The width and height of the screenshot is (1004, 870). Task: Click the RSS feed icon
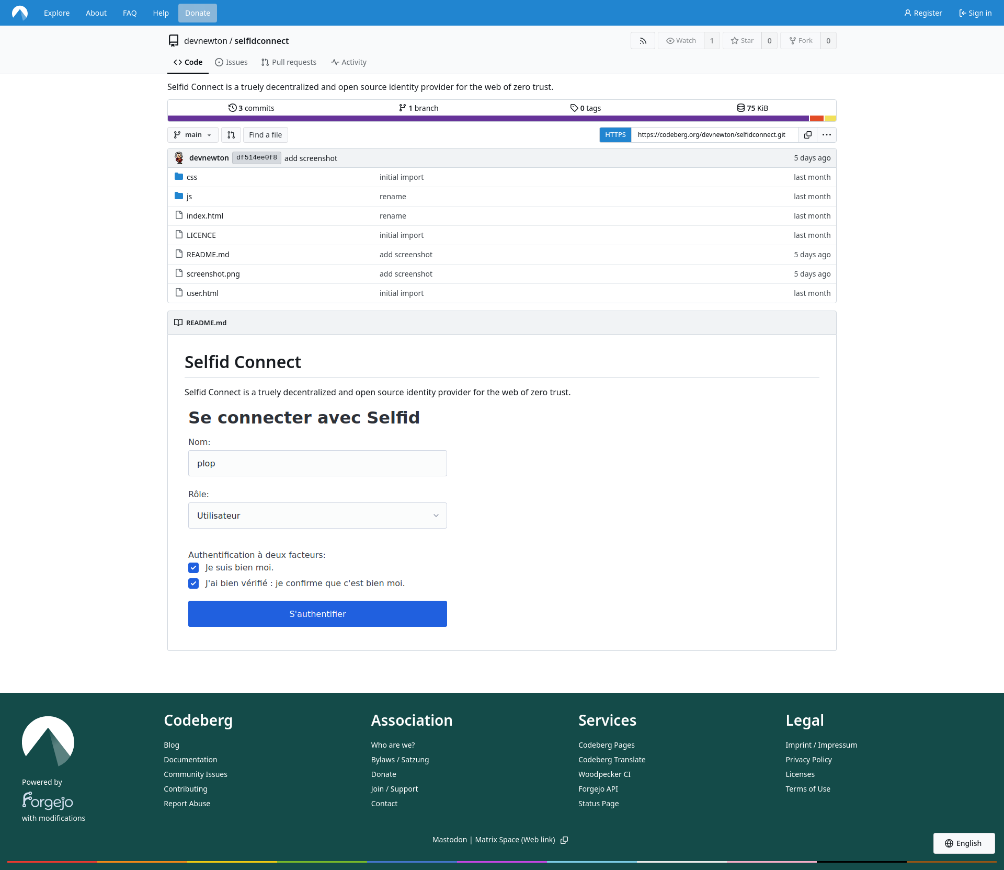[x=643, y=41]
